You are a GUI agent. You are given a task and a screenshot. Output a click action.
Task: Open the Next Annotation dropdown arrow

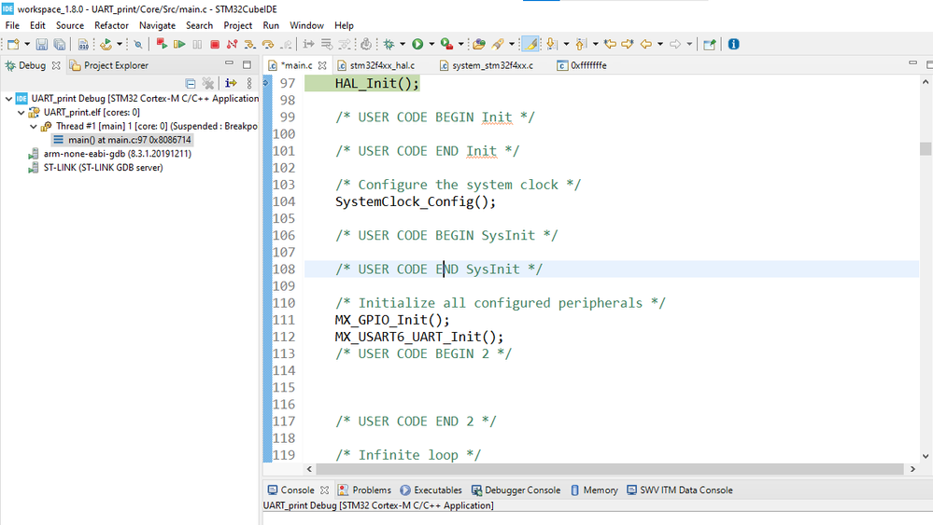pyautogui.click(x=566, y=44)
